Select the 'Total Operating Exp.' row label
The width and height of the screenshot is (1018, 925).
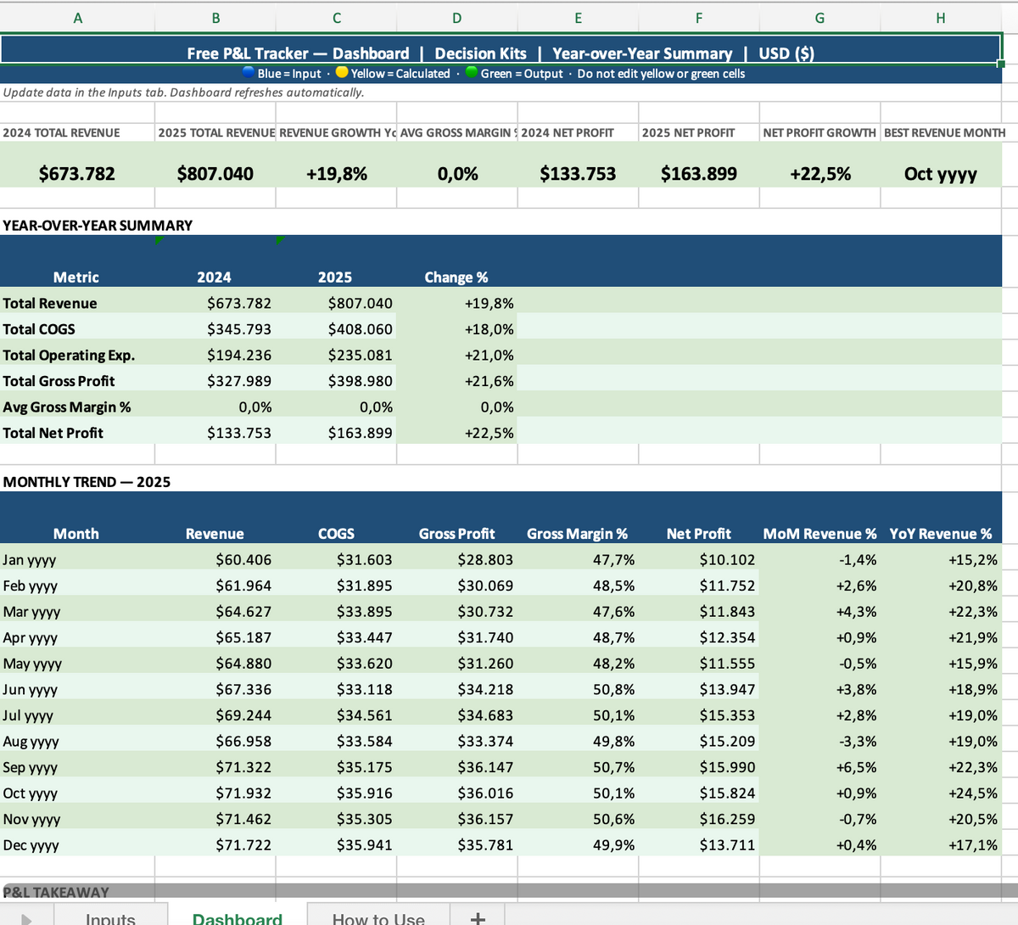click(69, 356)
